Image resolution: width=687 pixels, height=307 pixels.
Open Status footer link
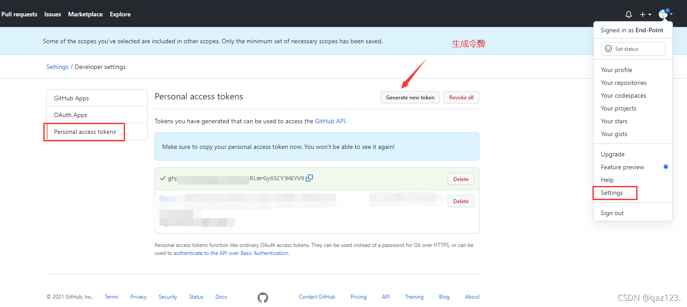click(x=196, y=297)
